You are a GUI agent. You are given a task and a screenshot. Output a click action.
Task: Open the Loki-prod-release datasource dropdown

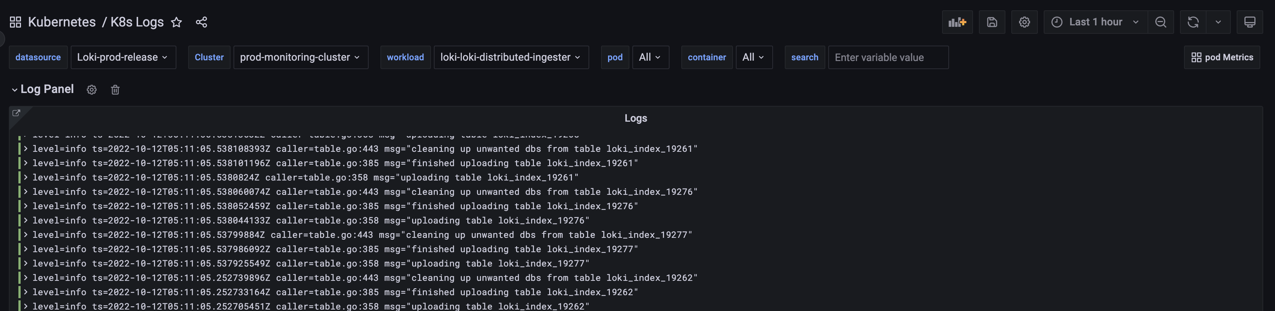tap(123, 57)
